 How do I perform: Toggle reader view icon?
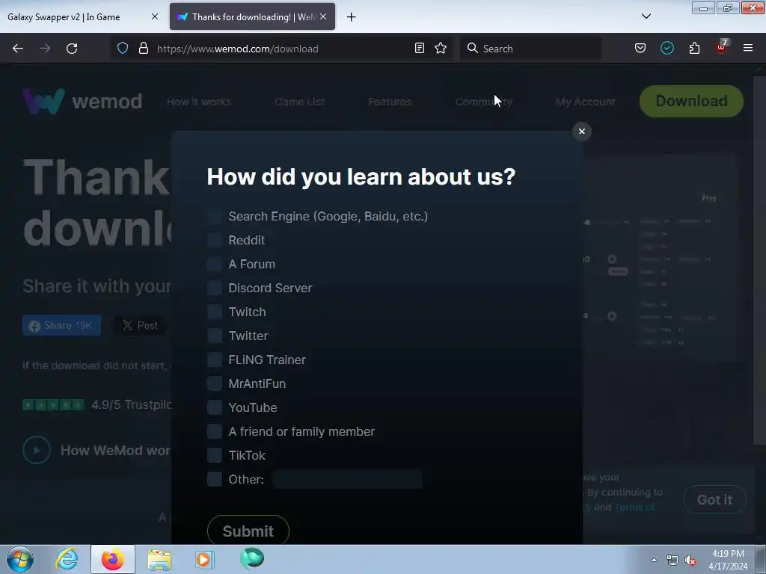tap(419, 49)
